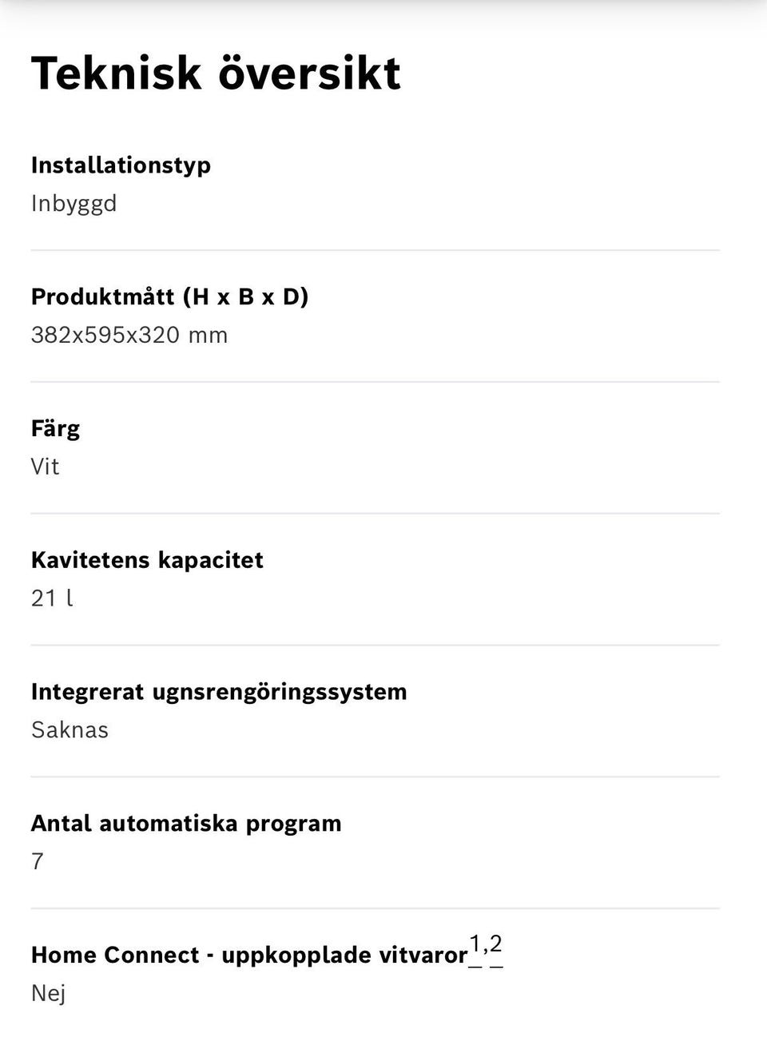Click the value 7 under automatiska program
This screenshot has width=767, height=1041.
[x=38, y=861]
